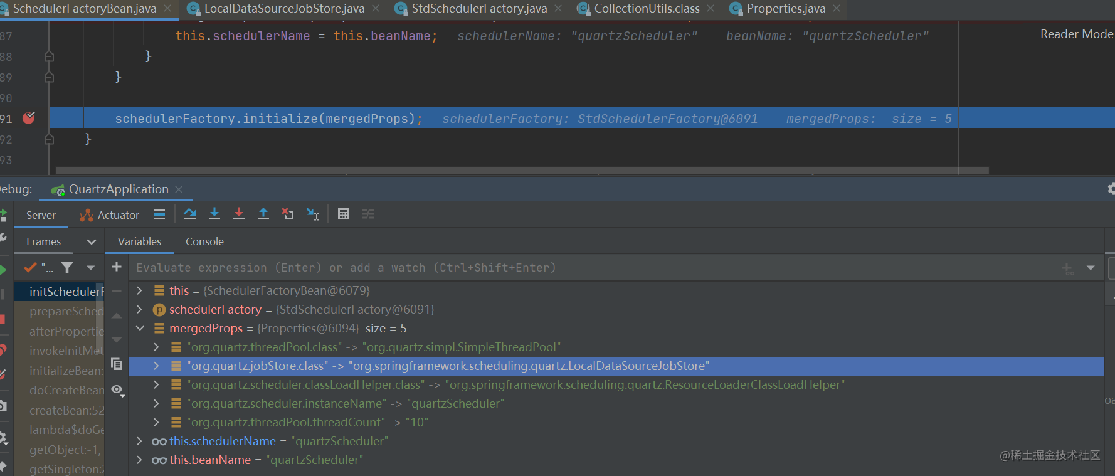
Task: Click the duplicate watch copy icon
Action: click(117, 364)
